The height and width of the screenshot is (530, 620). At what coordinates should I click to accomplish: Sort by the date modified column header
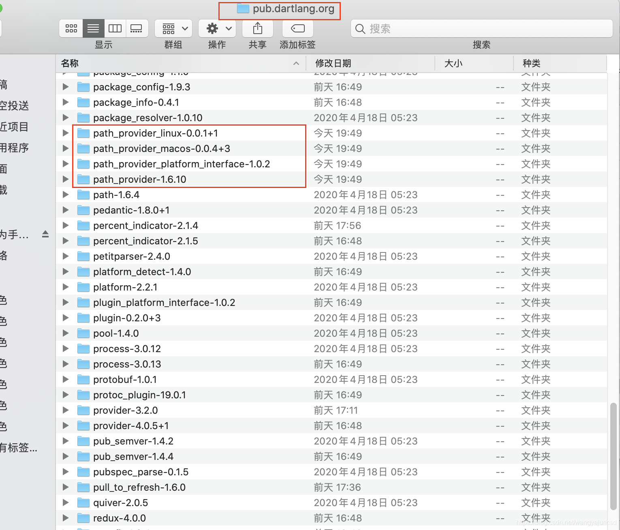[370, 63]
